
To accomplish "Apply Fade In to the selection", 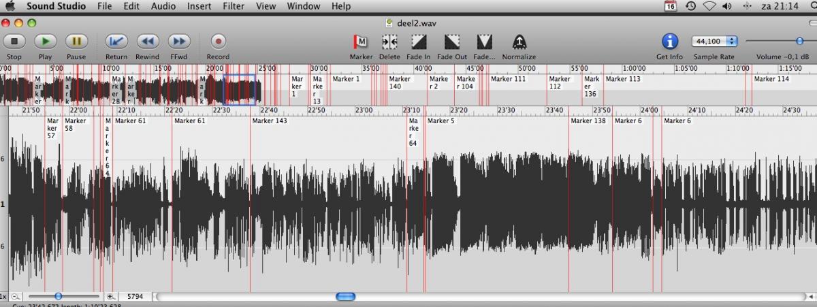I will (x=418, y=42).
